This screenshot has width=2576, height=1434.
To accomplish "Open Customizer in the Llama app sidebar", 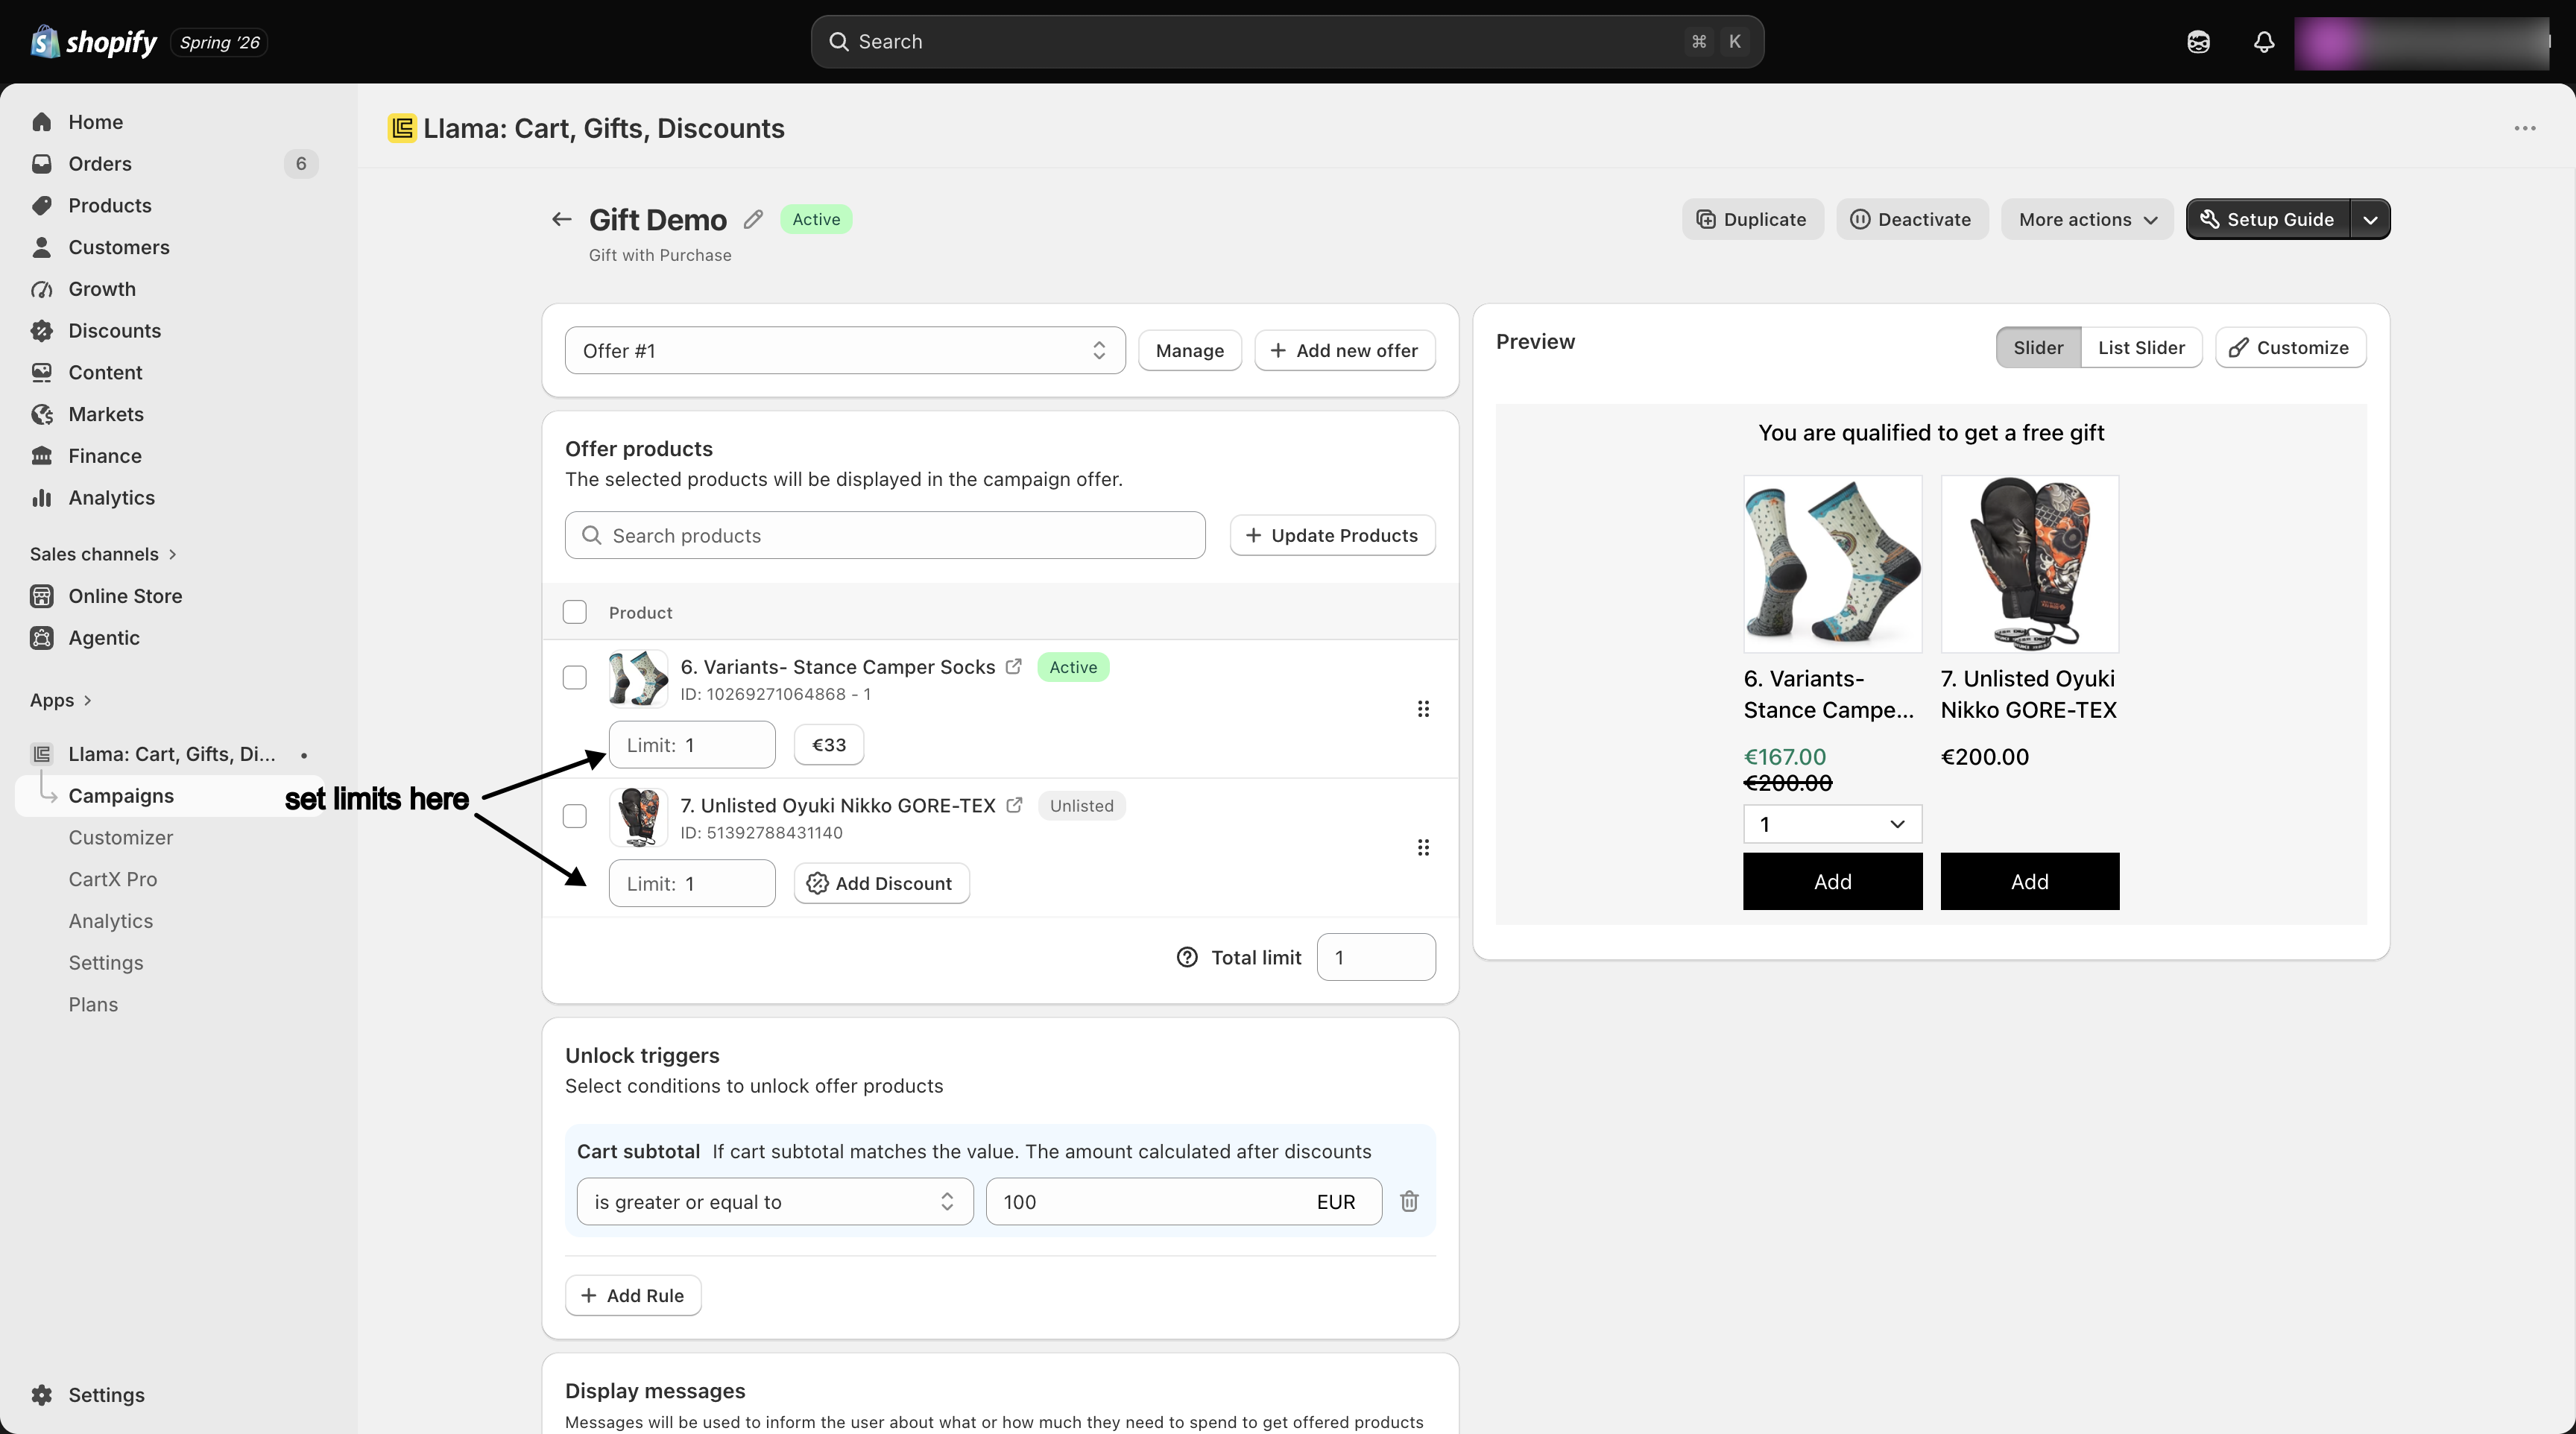I will tap(121, 837).
